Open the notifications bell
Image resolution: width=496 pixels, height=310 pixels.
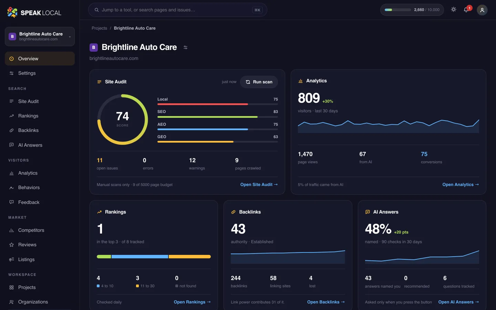[466, 10]
